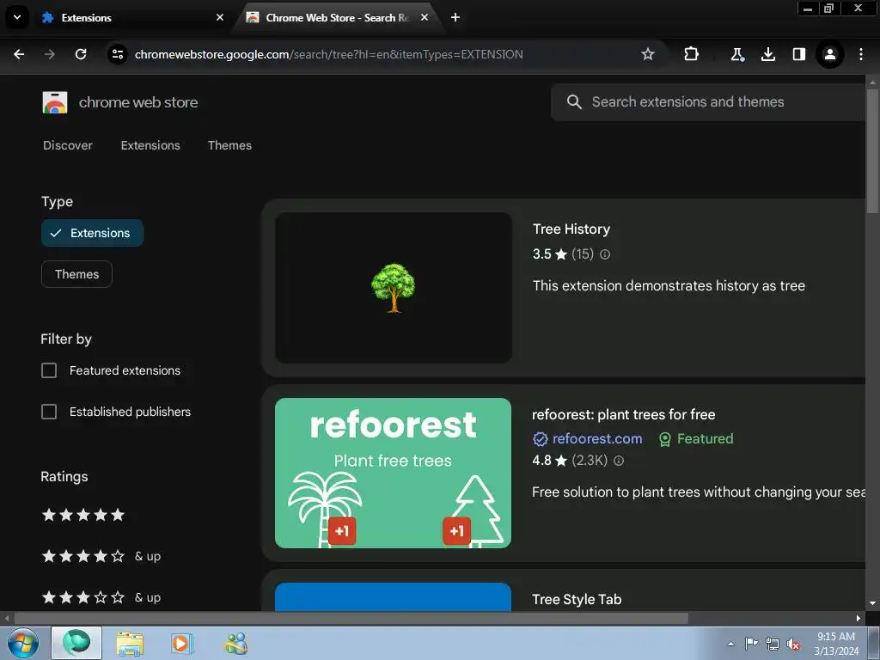Enable Featured extensions filter
The width and height of the screenshot is (880, 660).
point(49,370)
